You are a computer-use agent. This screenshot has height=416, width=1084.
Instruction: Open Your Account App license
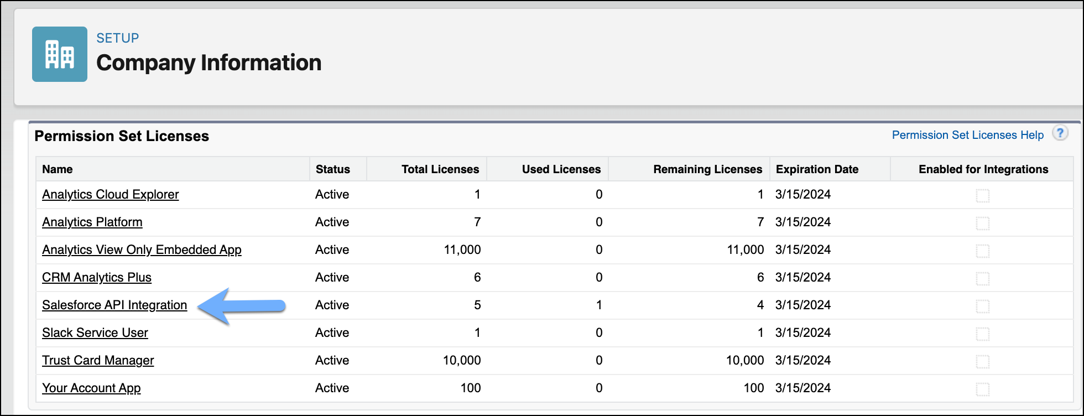coord(91,388)
